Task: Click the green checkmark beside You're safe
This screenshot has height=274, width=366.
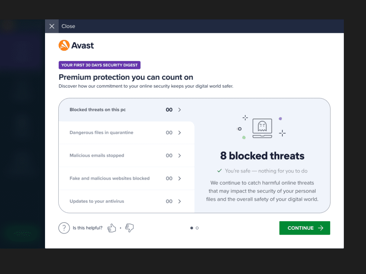Action: [220, 171]
